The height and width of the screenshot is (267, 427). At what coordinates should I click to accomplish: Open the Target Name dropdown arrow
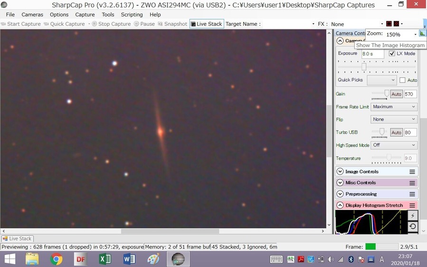coord(313,24)
